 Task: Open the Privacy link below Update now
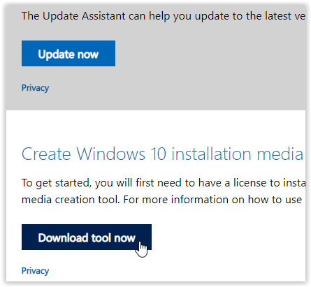point(35,88)
